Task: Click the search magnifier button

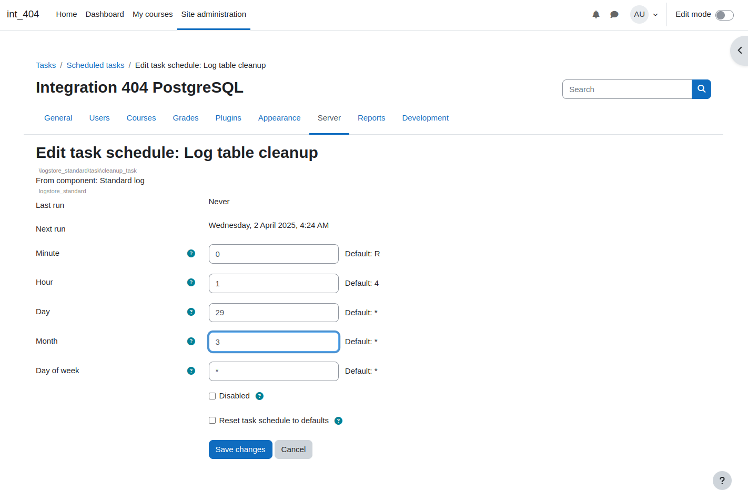Action: pos(701,89)
